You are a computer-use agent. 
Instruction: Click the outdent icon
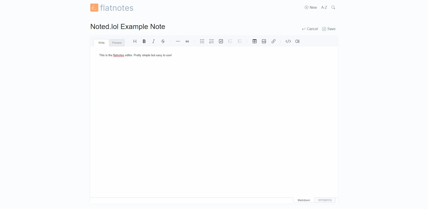240,41
